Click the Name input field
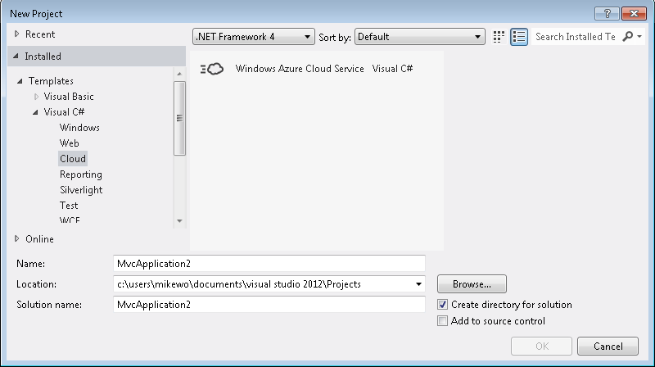The image size is (655, 367). click(x=269, y=264)
